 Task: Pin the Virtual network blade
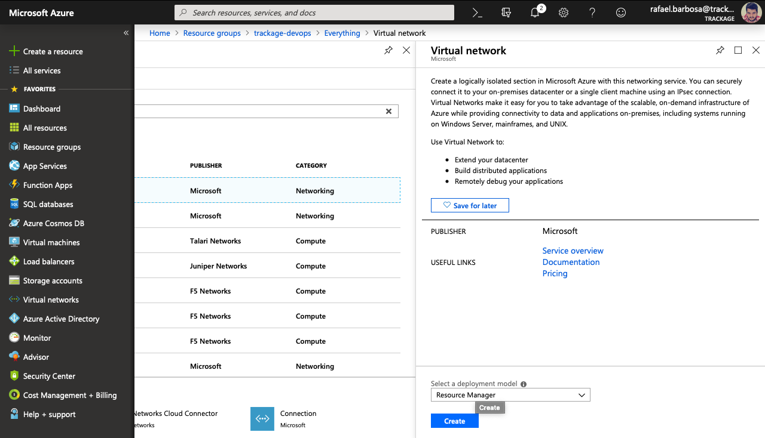(x=720, y=50)
